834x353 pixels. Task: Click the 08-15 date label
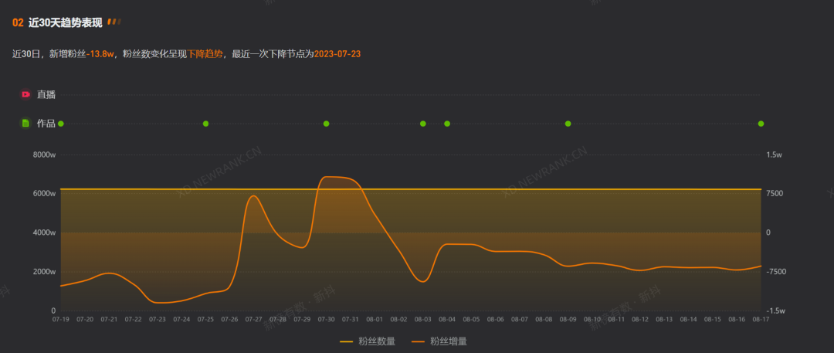tap(713, 320)
